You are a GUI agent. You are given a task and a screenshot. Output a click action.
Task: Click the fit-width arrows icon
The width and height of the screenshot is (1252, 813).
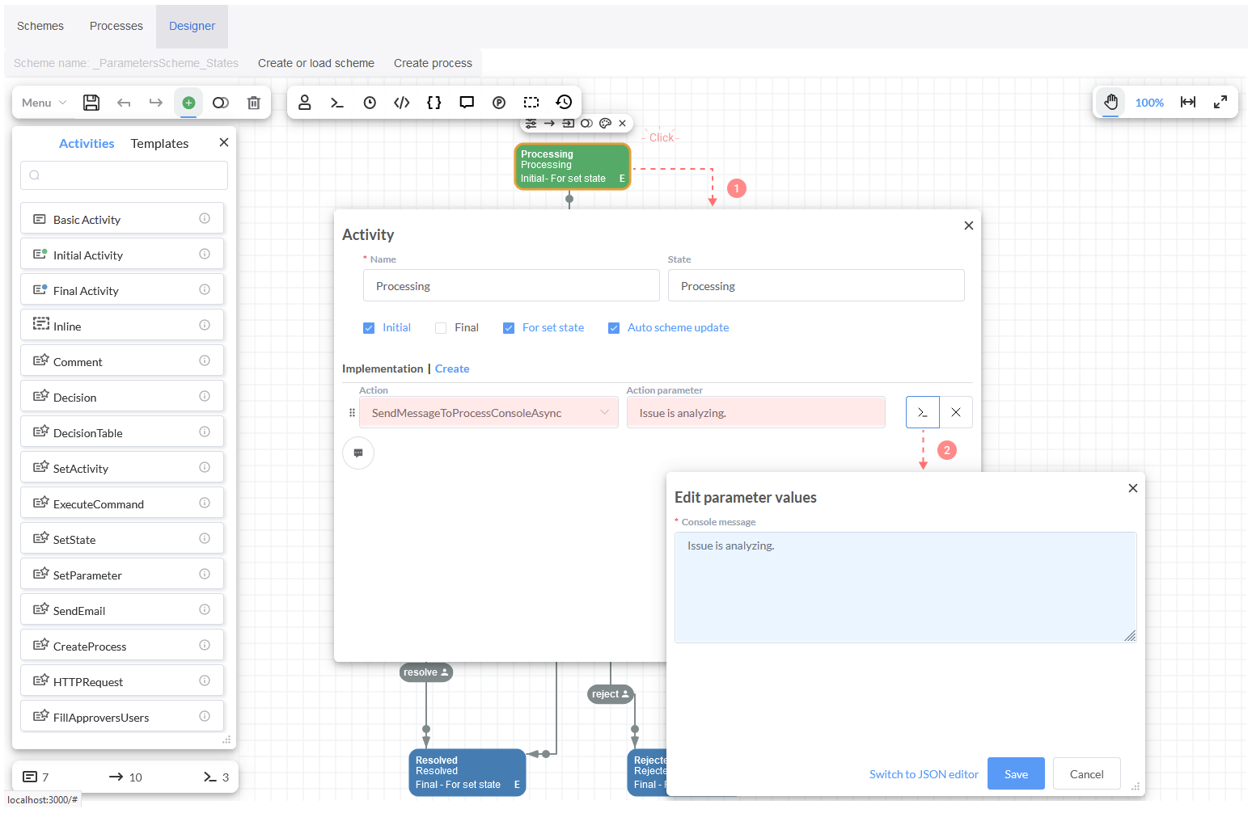pyautogui.click(x=1188, y=102)
